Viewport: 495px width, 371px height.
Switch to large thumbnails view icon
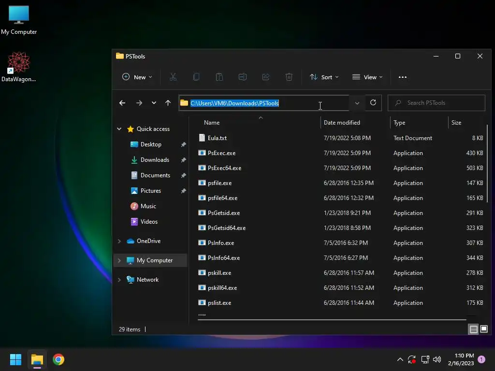point(483,329)
